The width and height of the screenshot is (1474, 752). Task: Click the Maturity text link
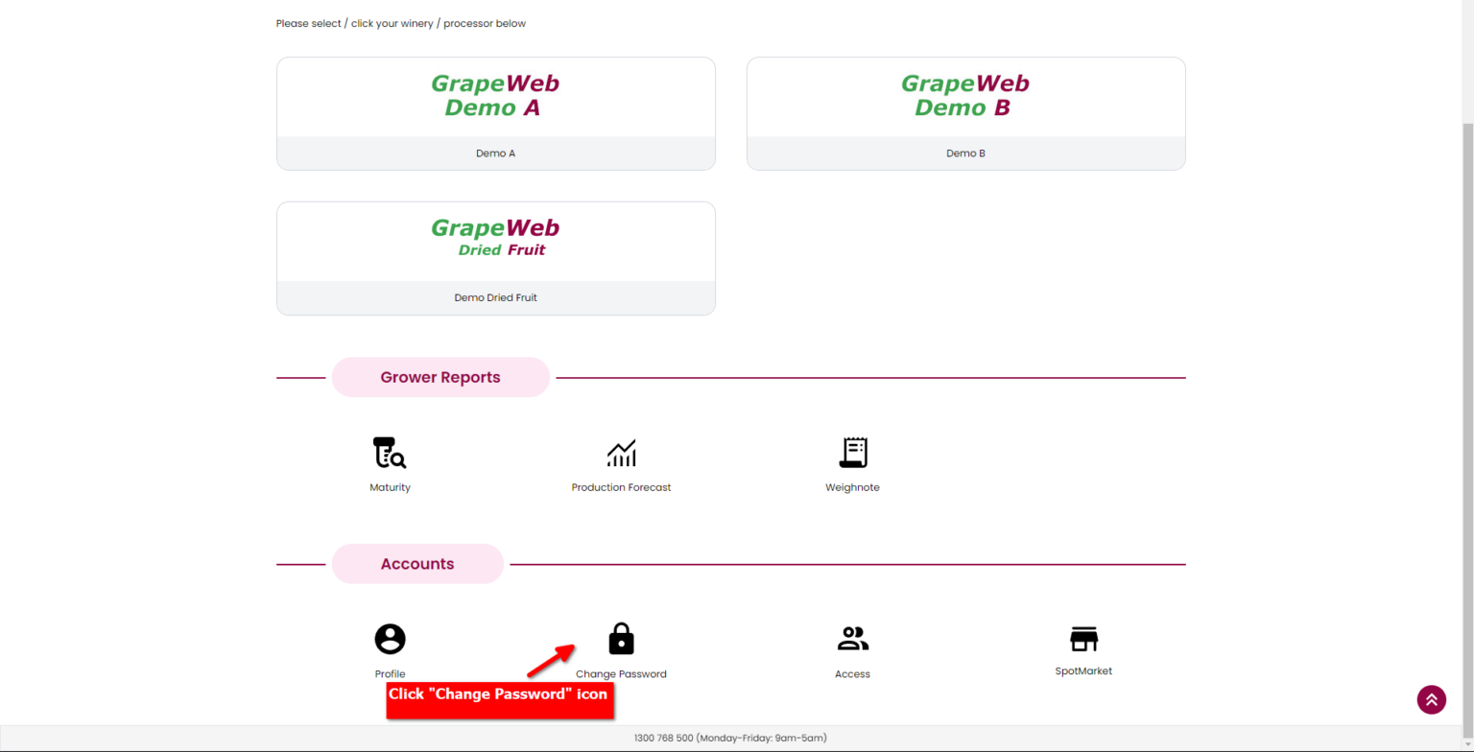click(390, 487)
